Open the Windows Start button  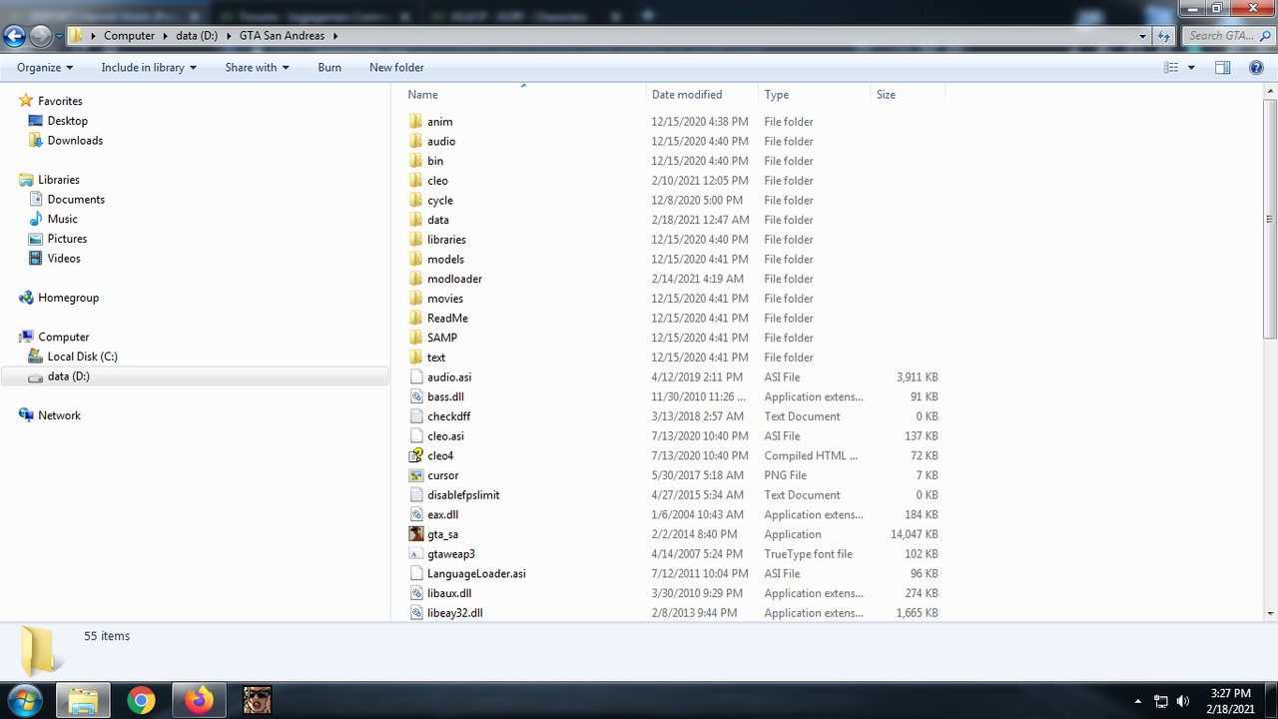tap(24, 700)
